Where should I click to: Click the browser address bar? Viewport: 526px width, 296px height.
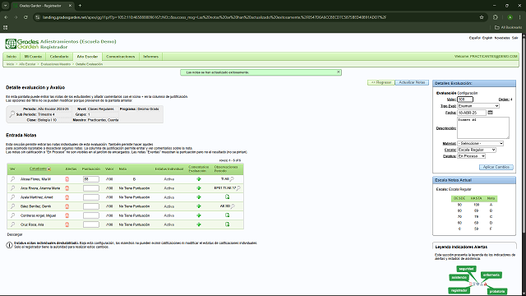click(x=255, y=17)
